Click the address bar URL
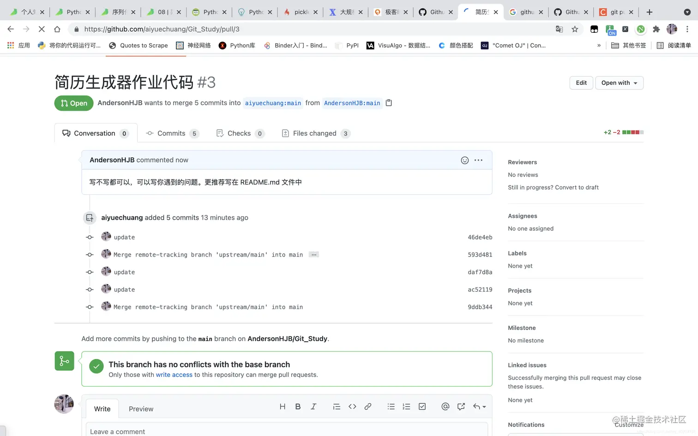The width and height of the screenshot is (698, 436). 162,29
